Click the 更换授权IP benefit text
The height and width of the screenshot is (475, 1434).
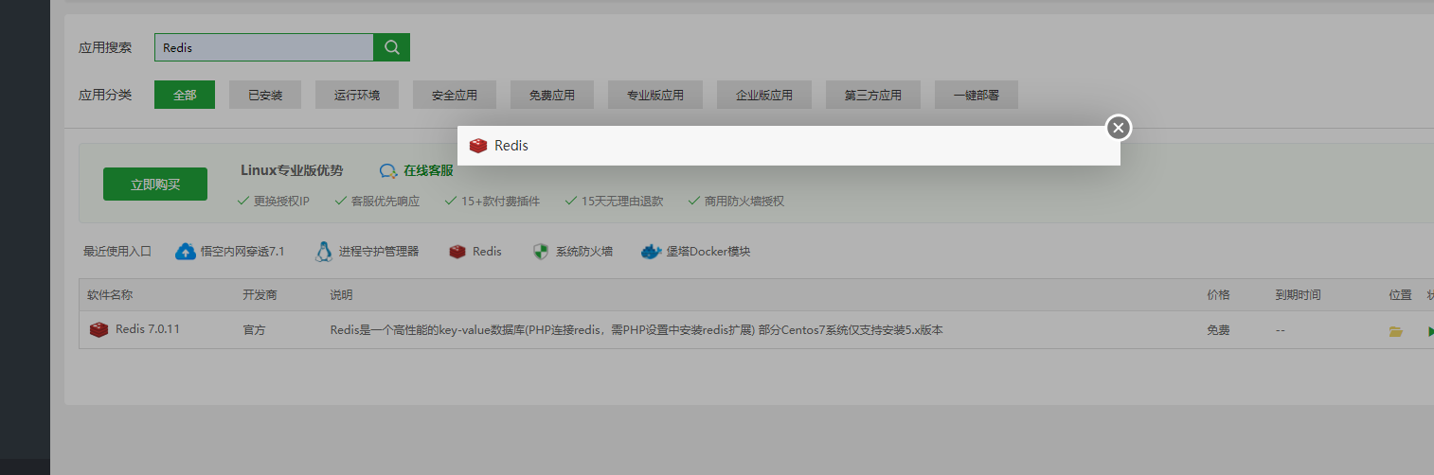pyautogui.click(x=281, y=201)
